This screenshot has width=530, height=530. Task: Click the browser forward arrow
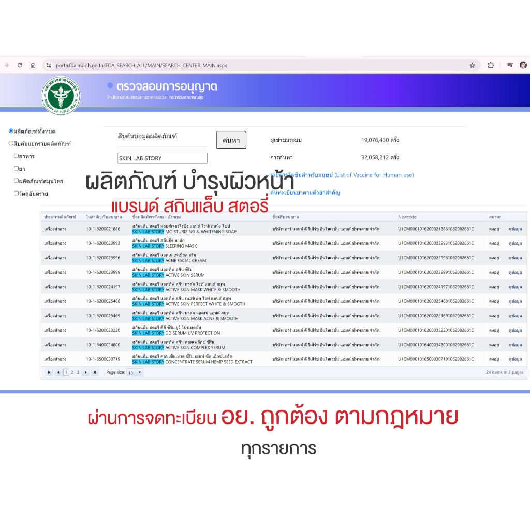6,65
